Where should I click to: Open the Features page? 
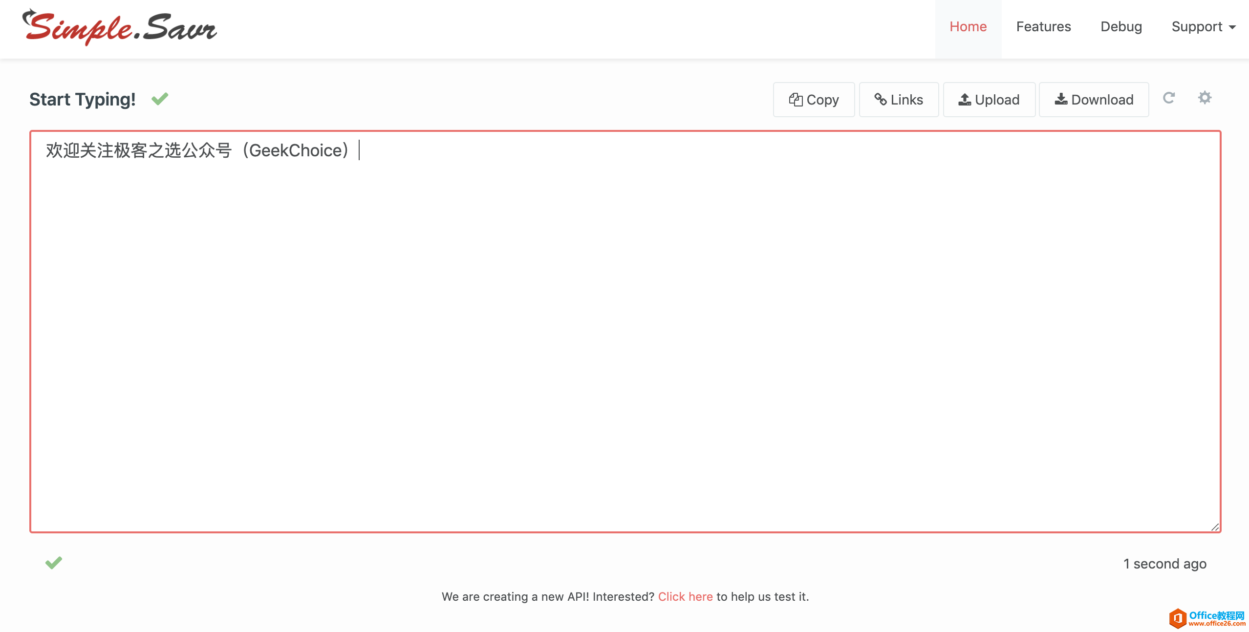click(x=1043, y=27)
